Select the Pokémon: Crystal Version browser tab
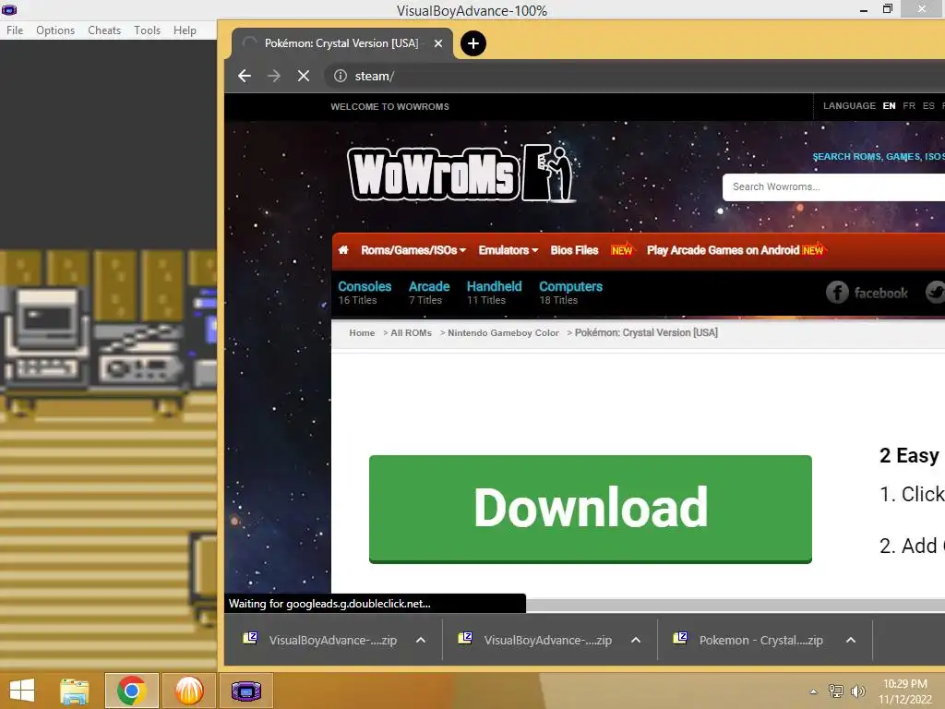The image size is (945, 709). 341,43
